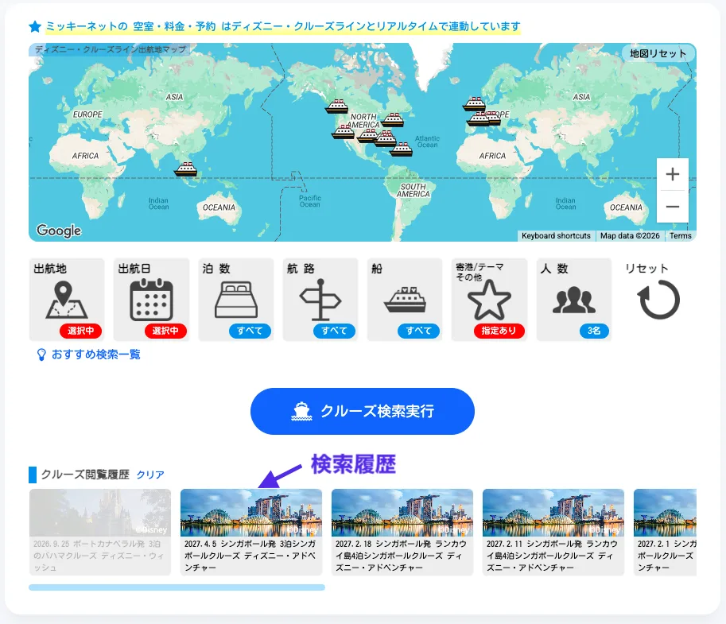The image size is (726, 624).
Task: Open the 船 ship filter
Action: 405,300
